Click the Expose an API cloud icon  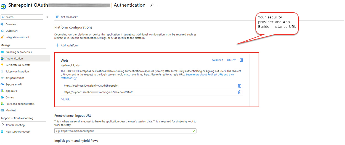(2, 84)
